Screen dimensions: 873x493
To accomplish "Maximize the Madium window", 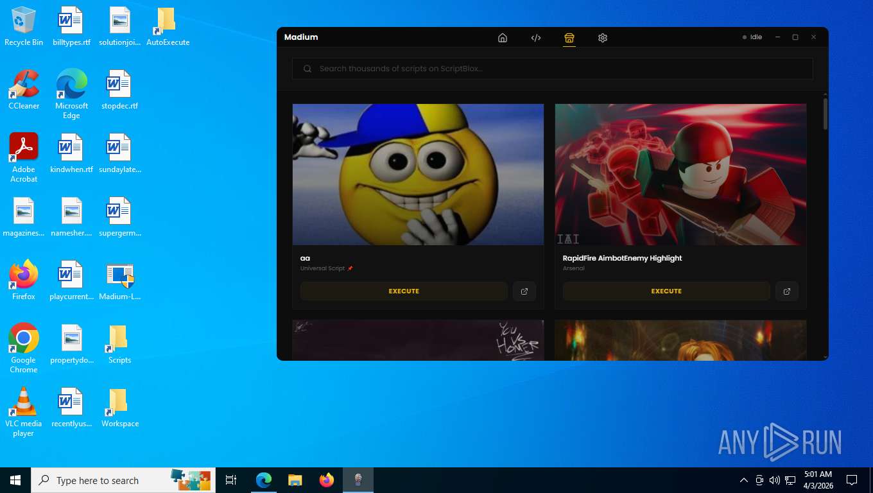I will (795, 37).
